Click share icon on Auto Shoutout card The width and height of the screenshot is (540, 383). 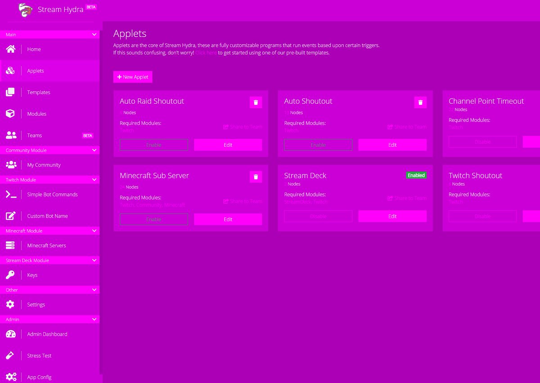(x=390, y=127)
